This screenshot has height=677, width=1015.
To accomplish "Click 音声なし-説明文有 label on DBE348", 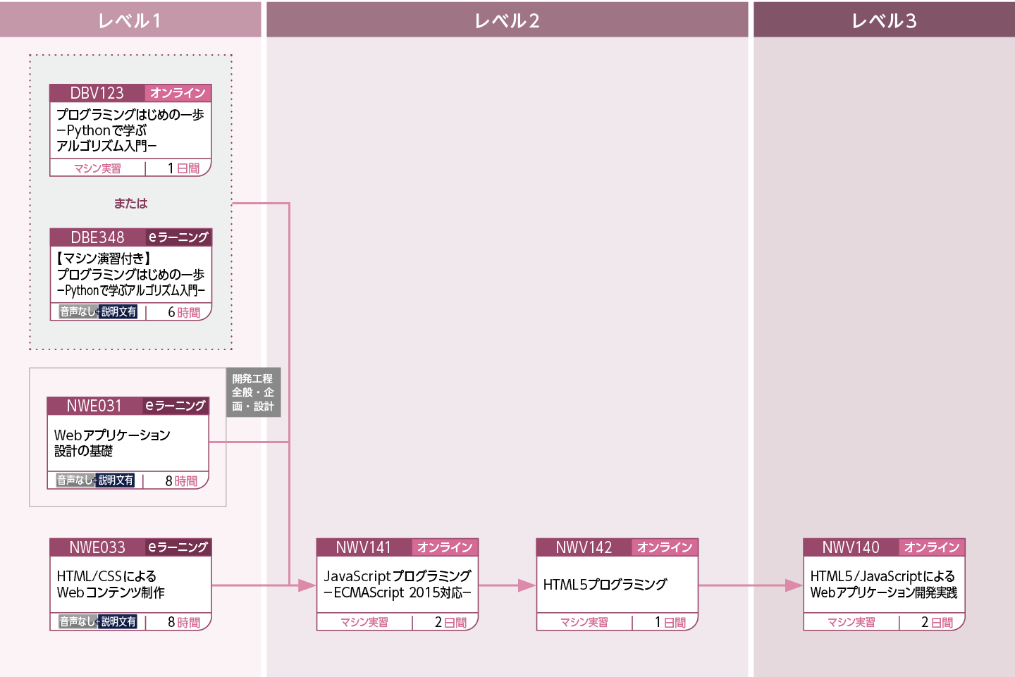I will (98, 312).
